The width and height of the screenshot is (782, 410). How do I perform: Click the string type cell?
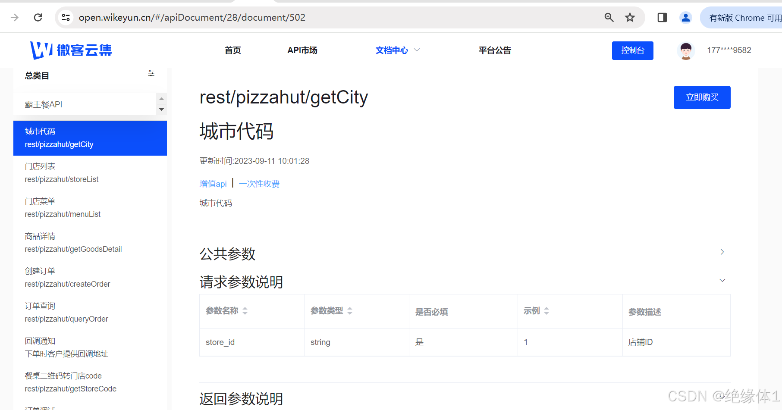[357, 342]
